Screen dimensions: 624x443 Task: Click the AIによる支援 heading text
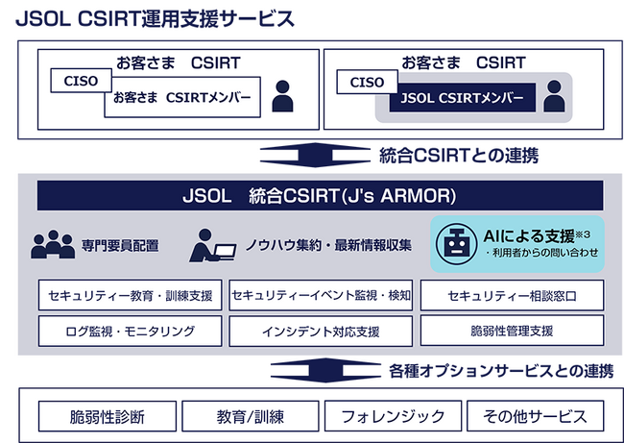coord(529,235)
